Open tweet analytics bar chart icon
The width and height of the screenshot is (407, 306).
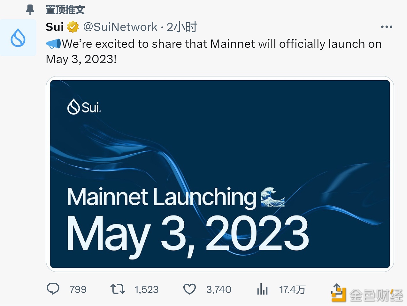coord(262,289)
